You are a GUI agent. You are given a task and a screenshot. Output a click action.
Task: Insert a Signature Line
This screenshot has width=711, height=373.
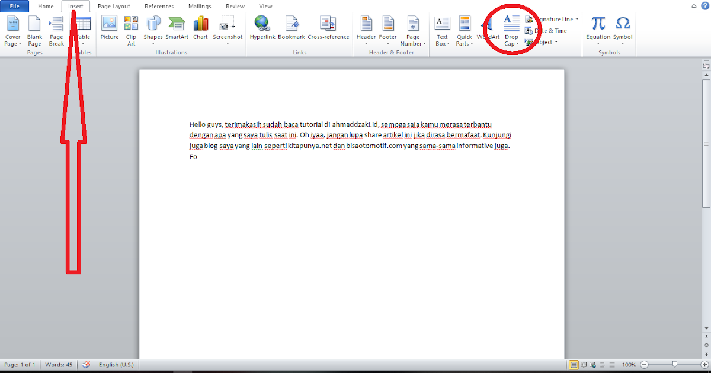click(x=549, y=19)
